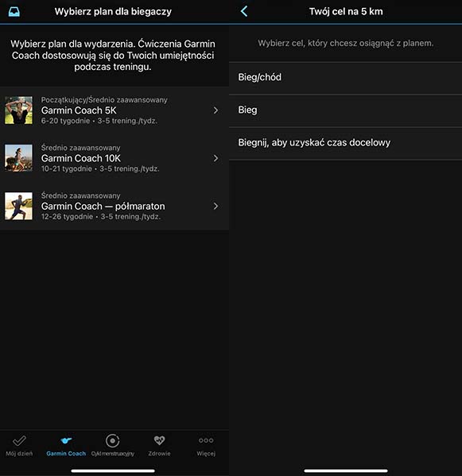The width and height of the screenshot is (462, 476).
Task: Select Garmin Coach — półmaraton title
Action: coord(103,206)
